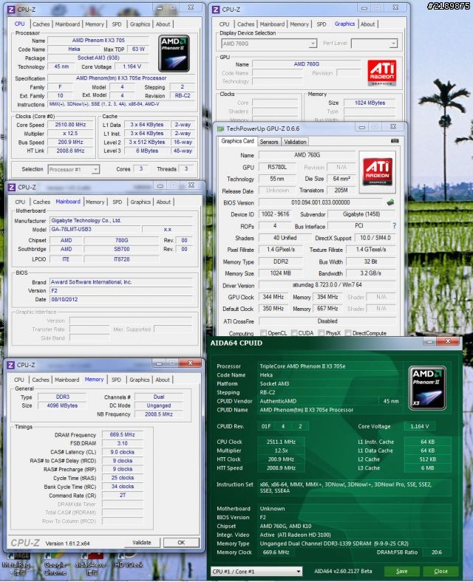
Task: Click title icon of CPU-Z Mainboard window
Action: pos(12,187)
